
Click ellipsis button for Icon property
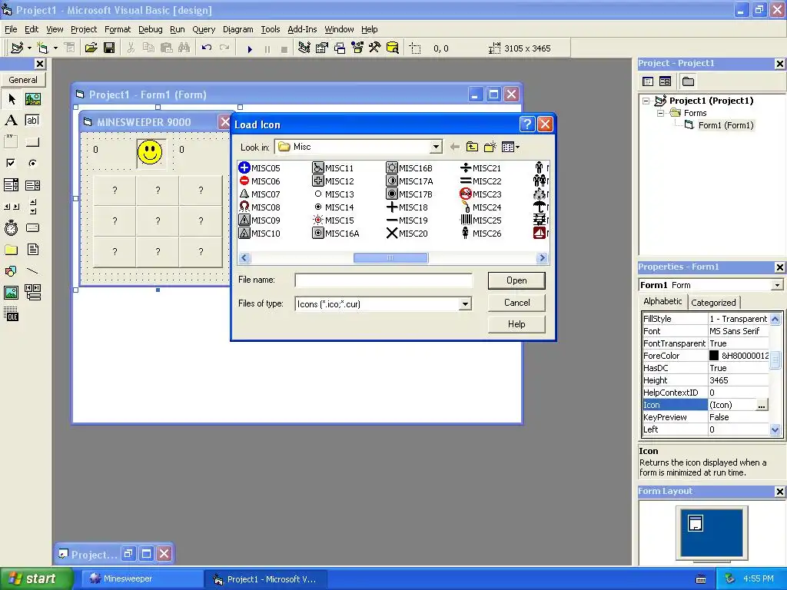[762, 406]
